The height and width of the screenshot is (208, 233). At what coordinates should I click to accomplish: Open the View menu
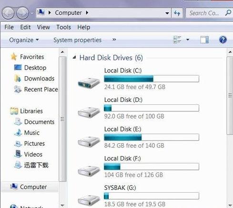point(43,27)
